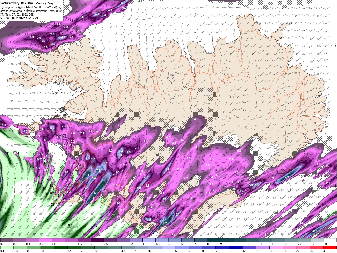The width and height of the screenshot is (337, 253).
Task: Click the dark purple 2 swatch in snow scale
Action: coord(97,240)
